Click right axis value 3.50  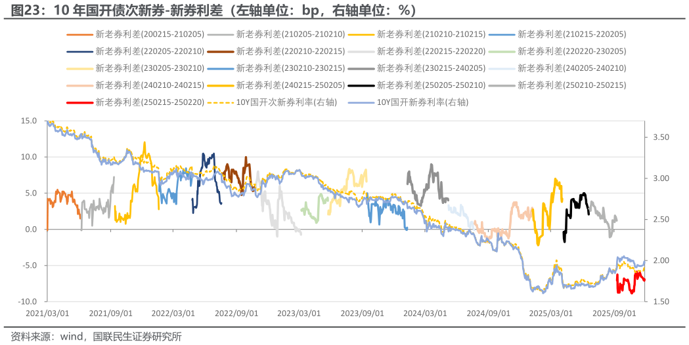pos(661,137)
